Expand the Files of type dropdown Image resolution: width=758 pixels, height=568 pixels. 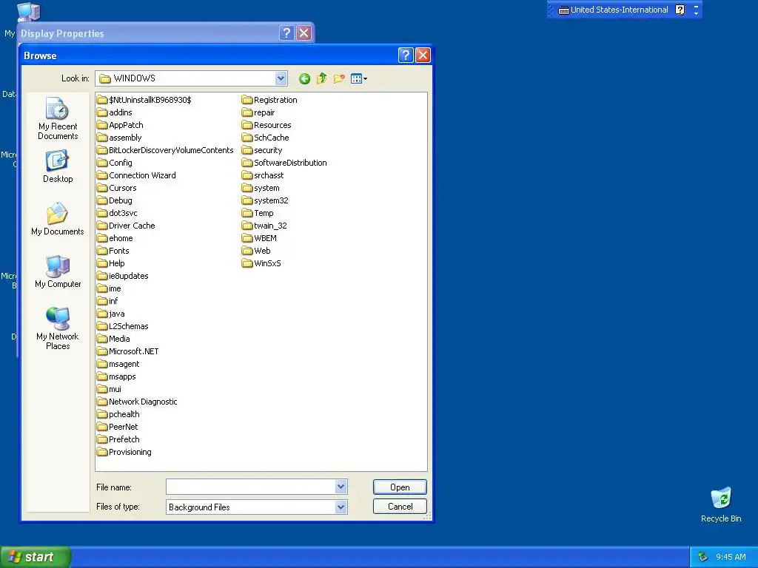341,507
